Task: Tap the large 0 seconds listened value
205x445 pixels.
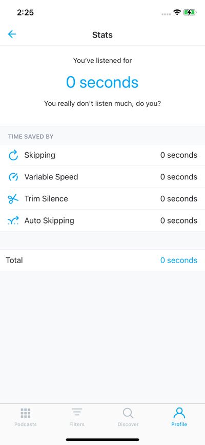Action: [102, 82]
